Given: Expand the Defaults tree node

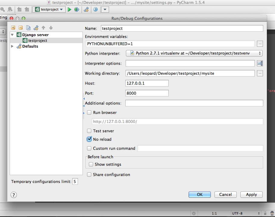Looking at the screenshot, I should click(12, 46).
